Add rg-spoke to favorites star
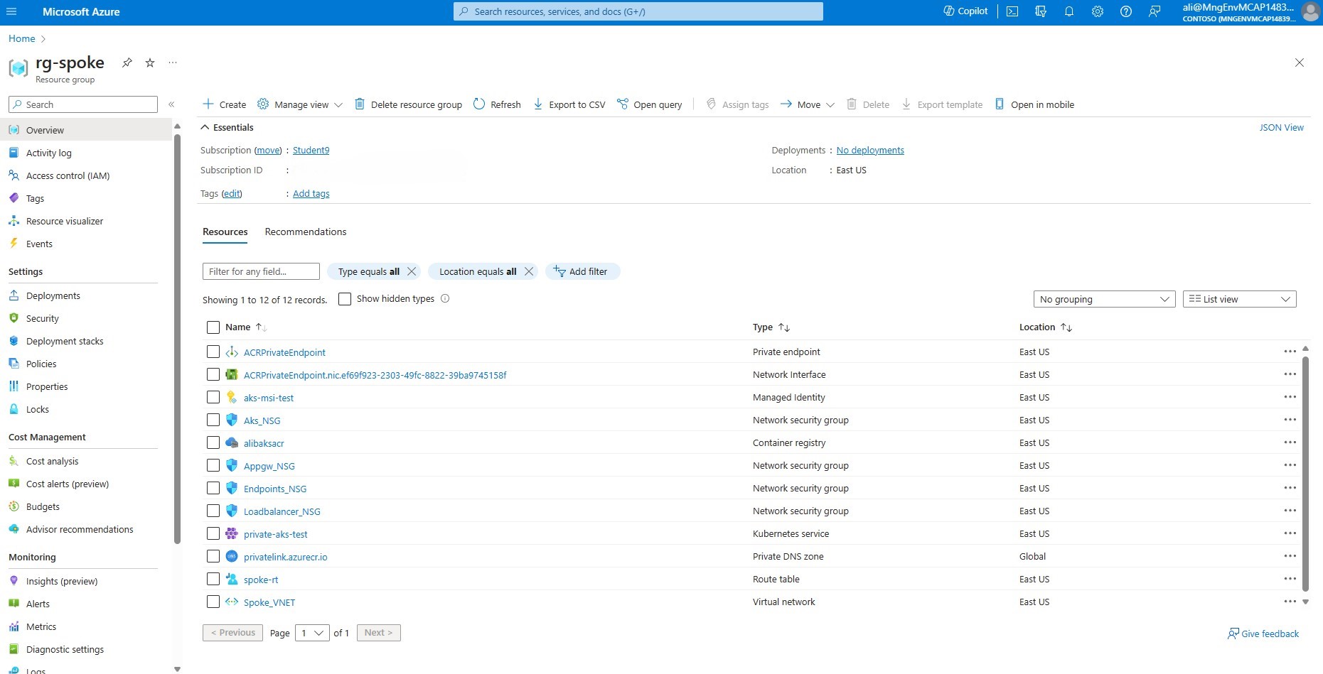The image size is (1323, 674). point(150,62)
